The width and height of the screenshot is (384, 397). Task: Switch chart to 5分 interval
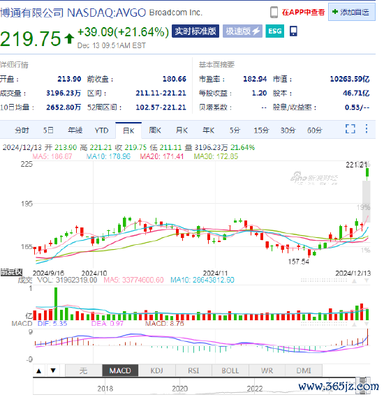point(235,130)
